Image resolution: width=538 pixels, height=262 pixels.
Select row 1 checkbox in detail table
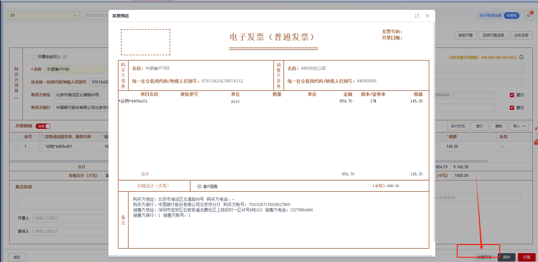coord(16,147)
